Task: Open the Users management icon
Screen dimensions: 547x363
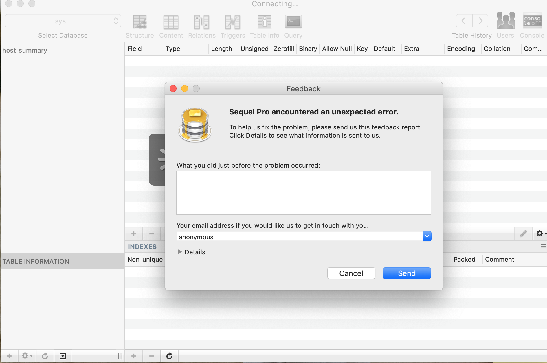Action: click(x=505, y=21)
